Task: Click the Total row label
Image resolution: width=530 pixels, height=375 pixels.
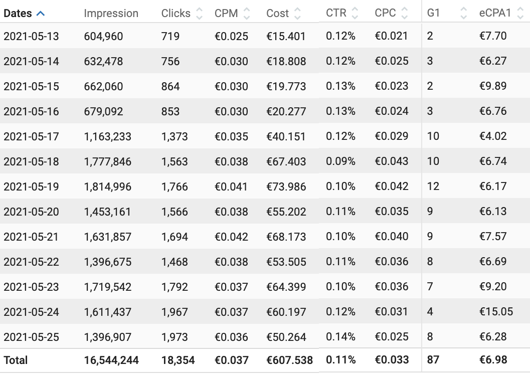Action: (x=16, y=360)
